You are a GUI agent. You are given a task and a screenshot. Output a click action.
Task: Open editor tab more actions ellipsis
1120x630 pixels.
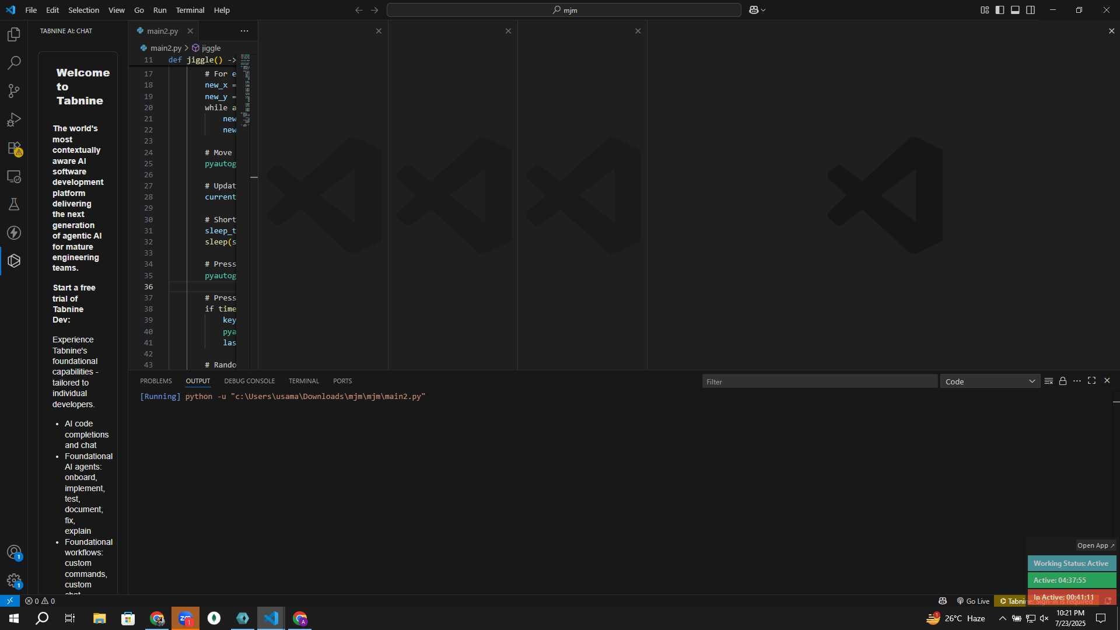click(x=244, y=31)
